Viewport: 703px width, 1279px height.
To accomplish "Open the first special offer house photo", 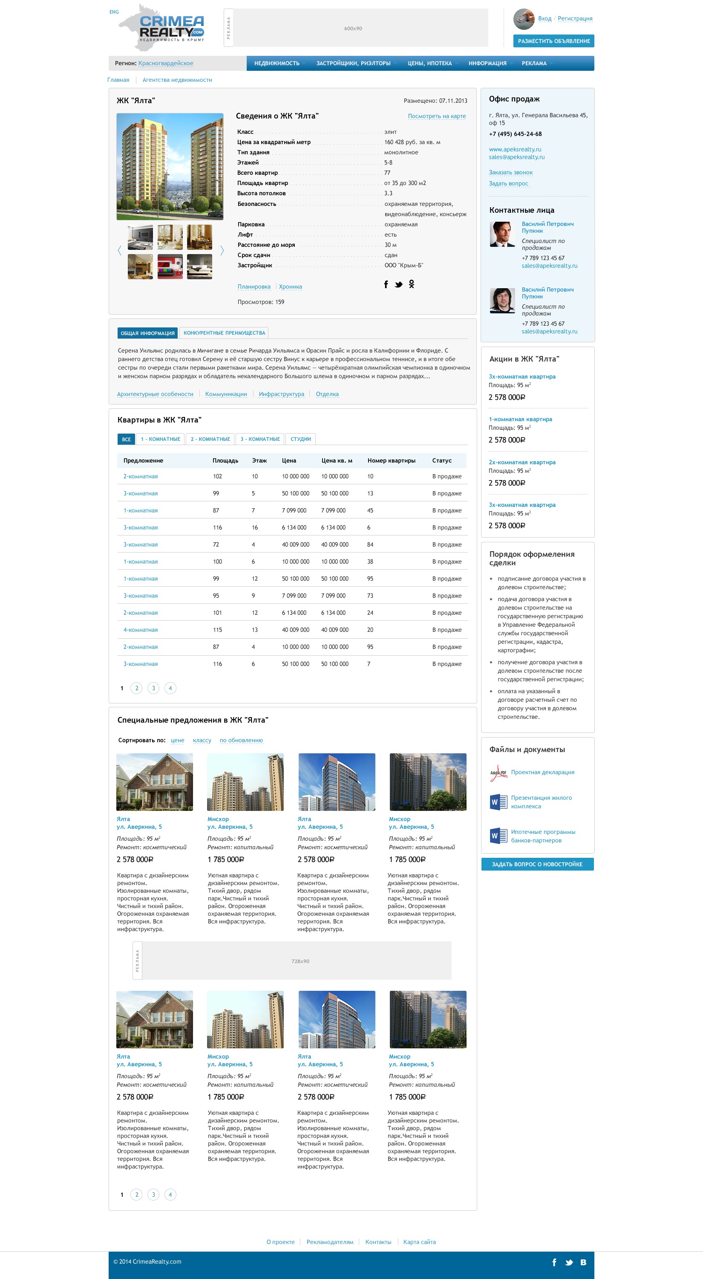I will tap(155, 782).
